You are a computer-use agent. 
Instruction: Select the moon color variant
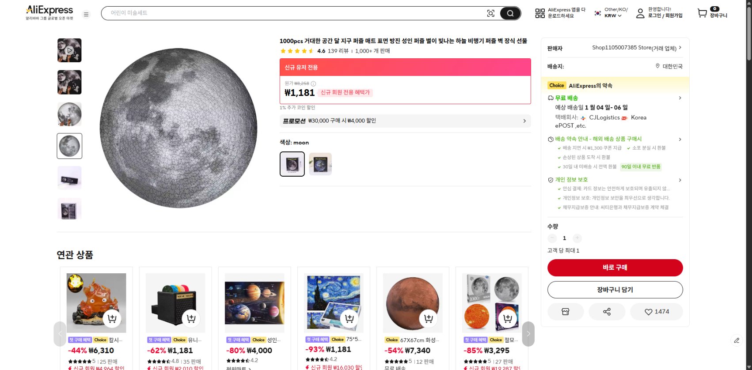pyautogui.click(x=292, y=164)
